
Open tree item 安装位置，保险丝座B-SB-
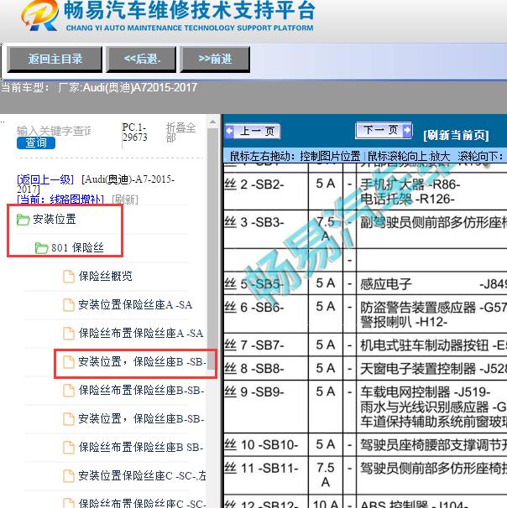(x=141, y=419)
